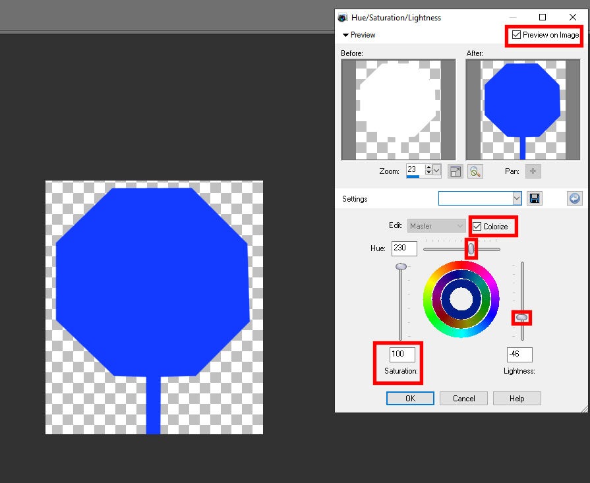The width and height of the screenshot is (590, 483).
Task: Toggle the Preview on Image checkbox
Action: [x=516, y=35]
